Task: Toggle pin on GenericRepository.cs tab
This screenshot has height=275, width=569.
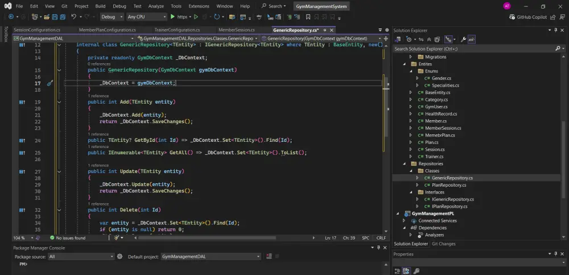Action: tap(325, 30)
